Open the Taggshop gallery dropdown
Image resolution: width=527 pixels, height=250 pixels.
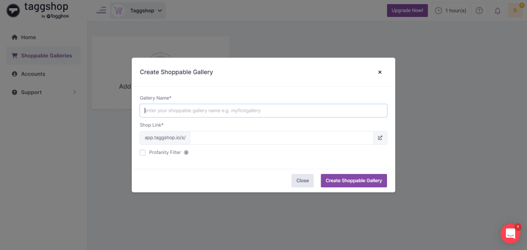point(138,10)
